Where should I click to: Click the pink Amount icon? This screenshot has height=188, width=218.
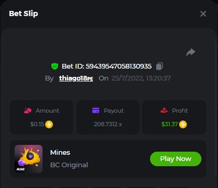28,111
